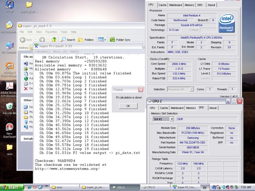Toggle the Folders pane in the explorer
Viewport: 255px width, 191px height.
(x=86, y=39)
